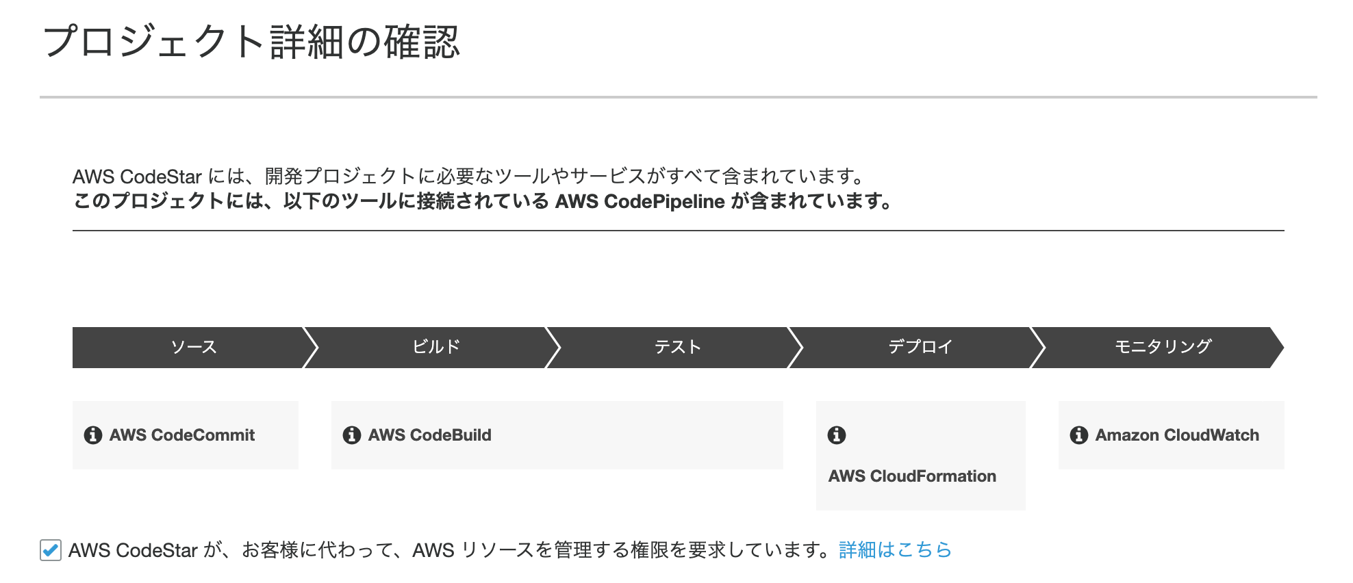This screenshot has height=583, width=1353.
Task: Click the info icon for Amazon CloudWatch
Action: click(1078, 435)
